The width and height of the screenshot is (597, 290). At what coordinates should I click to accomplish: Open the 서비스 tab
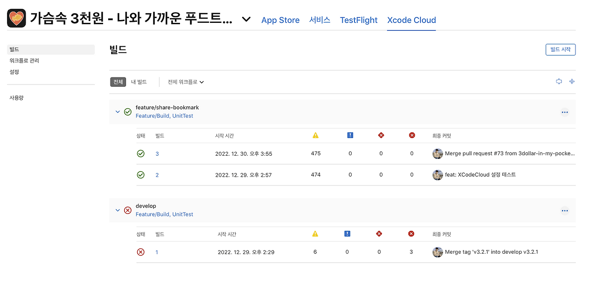[319, 20]
